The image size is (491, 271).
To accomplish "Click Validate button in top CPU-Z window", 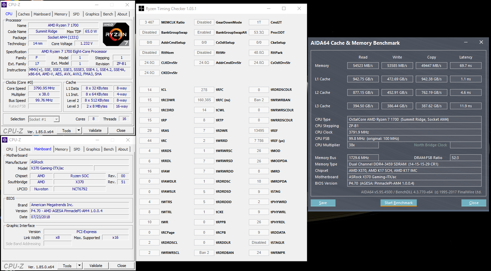I will point(95,130).
